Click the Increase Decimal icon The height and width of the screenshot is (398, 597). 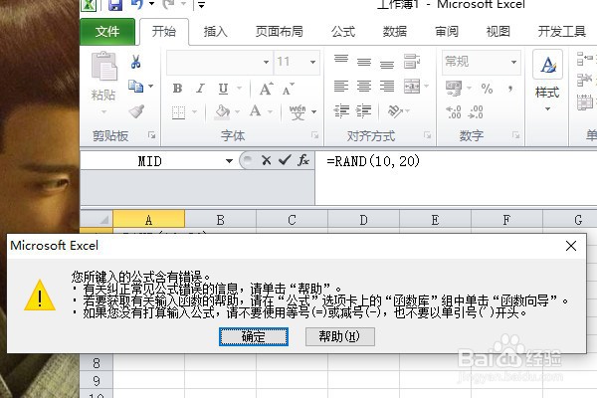click(x=454, y=112)
